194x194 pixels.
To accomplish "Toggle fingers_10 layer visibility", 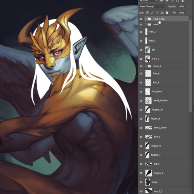I will 141,110.
